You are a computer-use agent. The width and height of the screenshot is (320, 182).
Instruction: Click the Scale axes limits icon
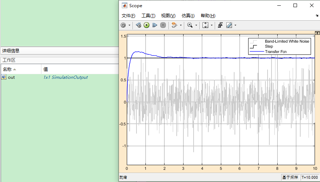pyautogui.click(x=205, y=25)
